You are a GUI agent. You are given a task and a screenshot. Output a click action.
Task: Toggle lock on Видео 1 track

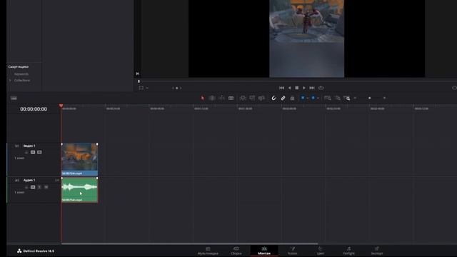26,152
